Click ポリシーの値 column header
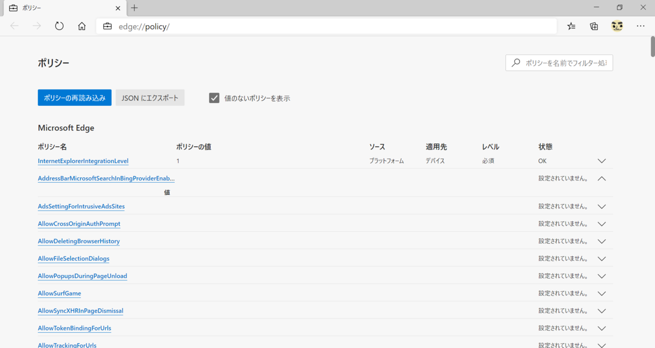This screenshot has width=655, height=348. click(194, 147)
